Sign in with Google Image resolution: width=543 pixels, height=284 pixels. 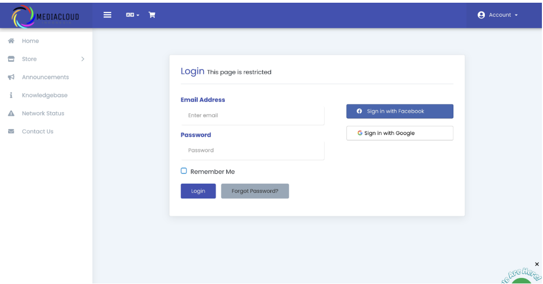(400, 133)
